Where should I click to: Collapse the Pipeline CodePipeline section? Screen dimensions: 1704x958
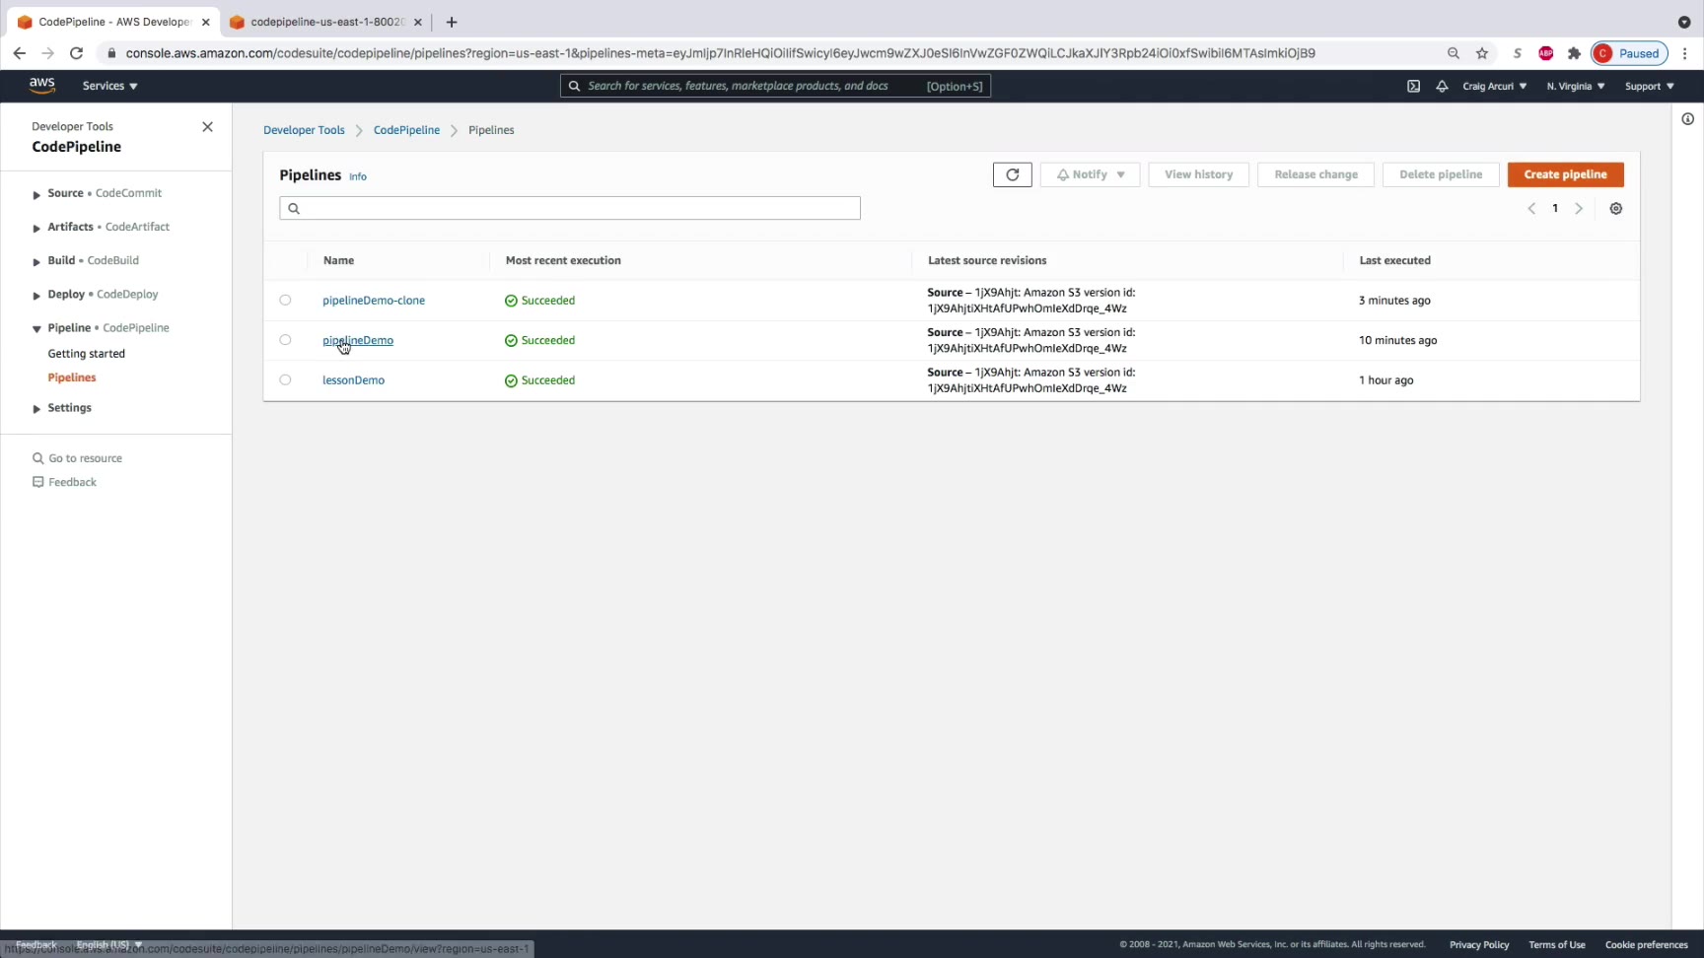pos(36,328)
